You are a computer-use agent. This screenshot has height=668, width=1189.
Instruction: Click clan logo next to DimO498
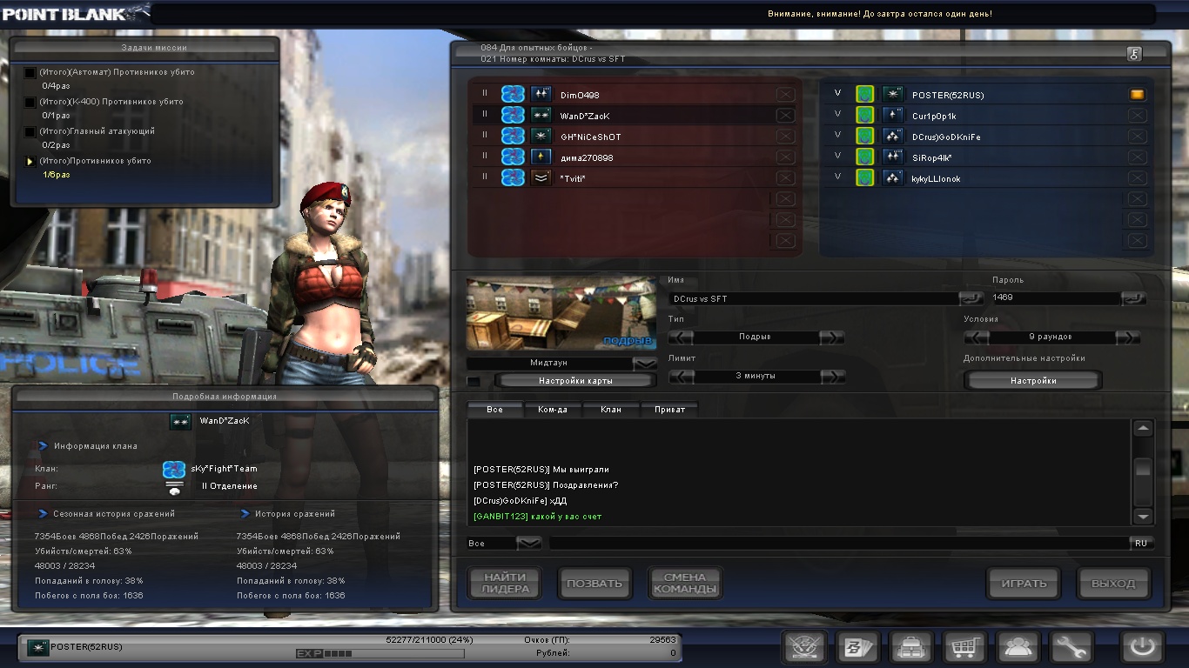point(513,94)
